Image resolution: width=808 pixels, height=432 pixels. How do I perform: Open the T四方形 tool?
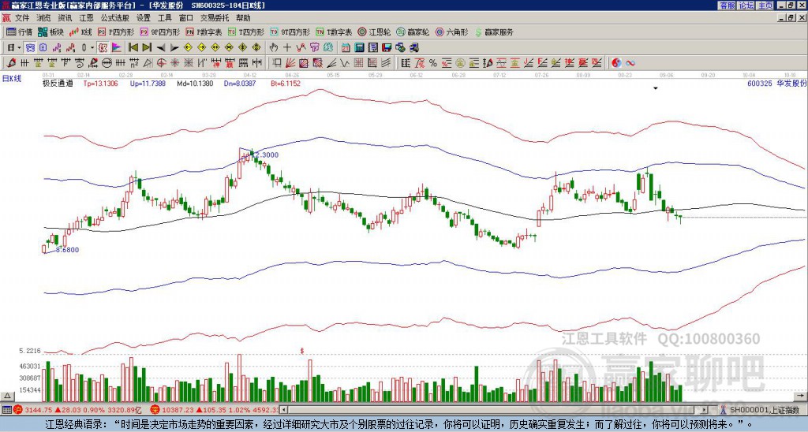tap(246, 32)
